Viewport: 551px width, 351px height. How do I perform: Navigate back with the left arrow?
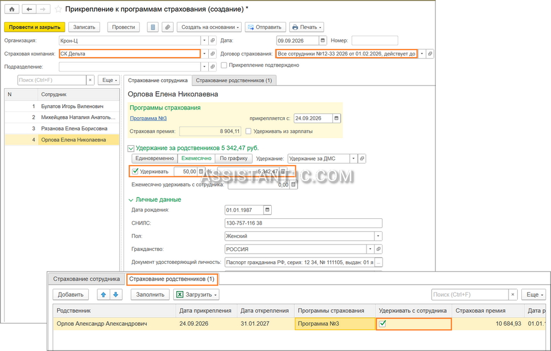point(29,9)
